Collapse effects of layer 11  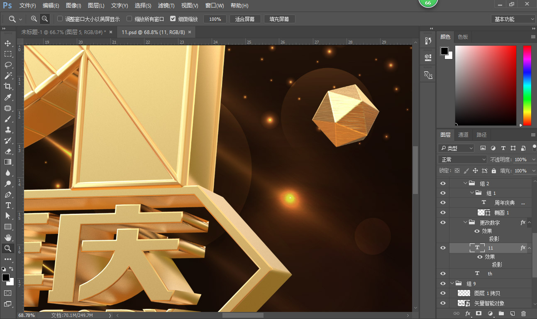529,248
